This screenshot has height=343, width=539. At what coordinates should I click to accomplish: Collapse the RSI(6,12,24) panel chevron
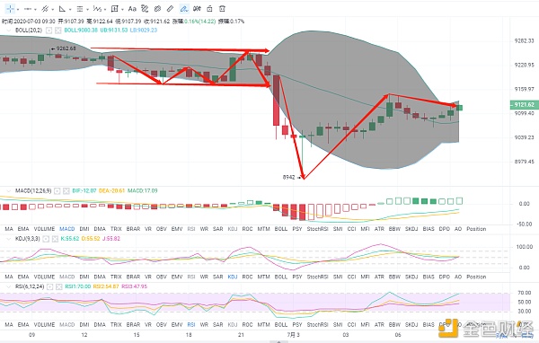pyautogui.click(x=9, y=286)
